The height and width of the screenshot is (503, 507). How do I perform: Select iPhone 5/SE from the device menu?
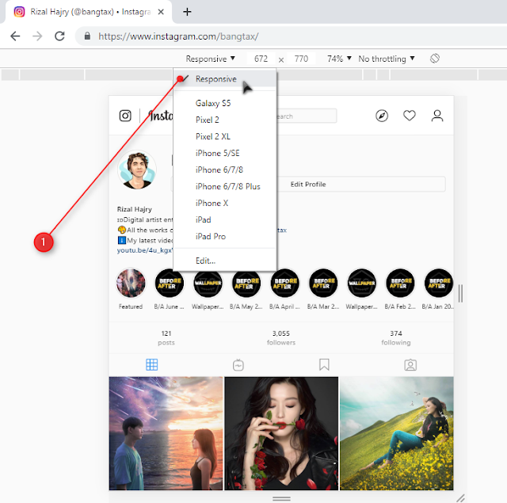click(x=225, y=153)
